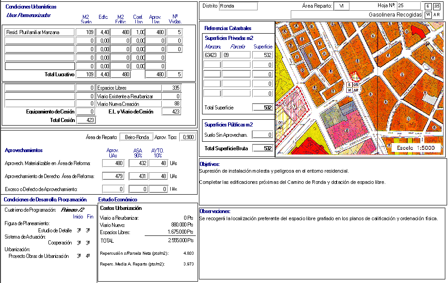Select the Manzana field containing 63423
Image resolution: width=448 pixels, height=283 pixels.
[212, 55]
